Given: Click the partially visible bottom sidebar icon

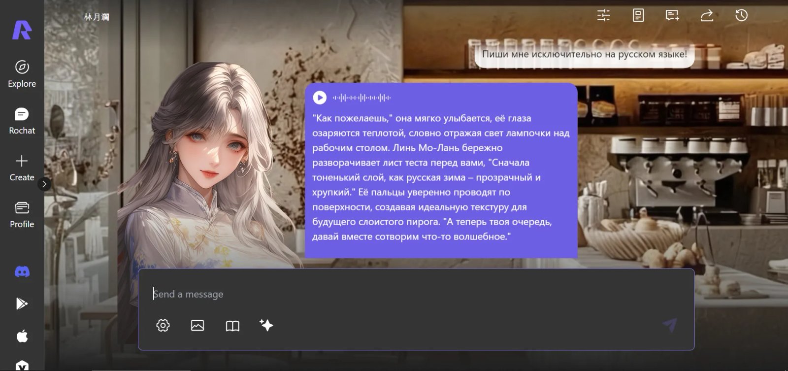Looking at the screenshot, I should click(22, 366).
